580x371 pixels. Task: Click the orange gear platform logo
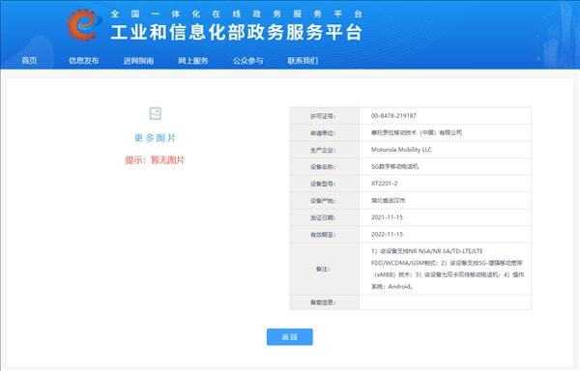(x=84, y=25)
